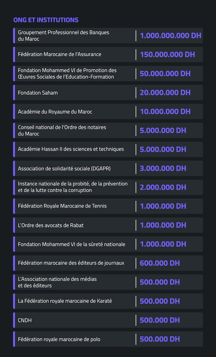Click the CNDH entry
The height and width of the screenshot is (357, 216).
(x=25, y=320)
